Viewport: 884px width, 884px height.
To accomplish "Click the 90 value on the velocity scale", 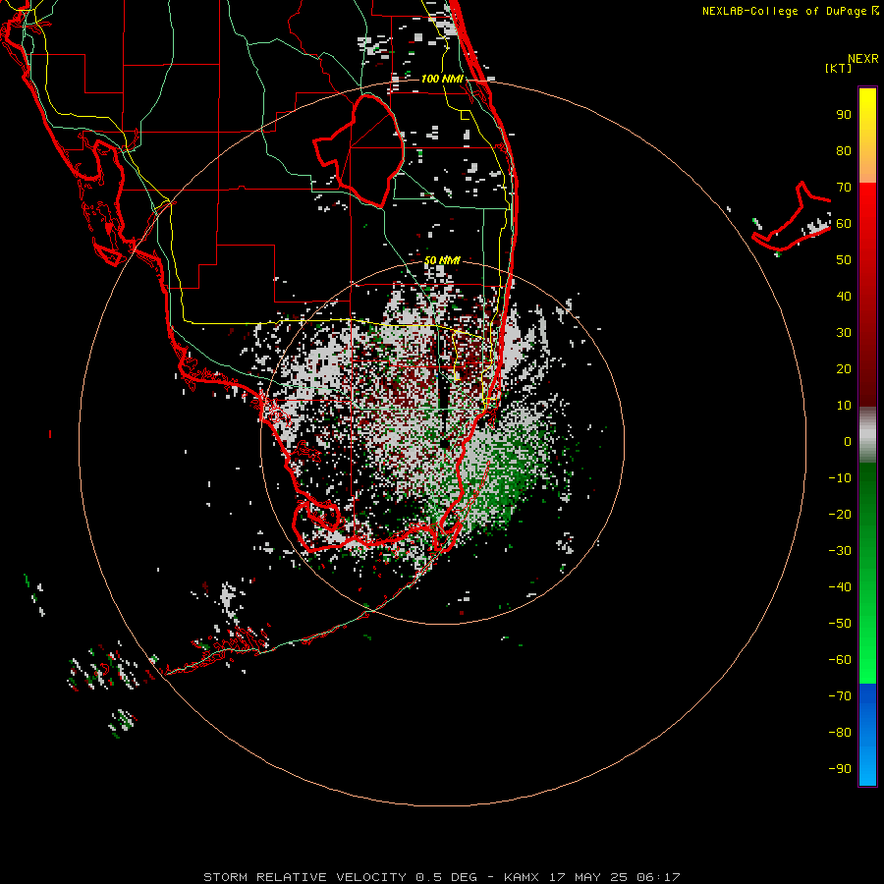I will 844,115.
